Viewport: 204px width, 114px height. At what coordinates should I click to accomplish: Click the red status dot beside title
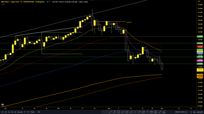[x=49, y=2]
